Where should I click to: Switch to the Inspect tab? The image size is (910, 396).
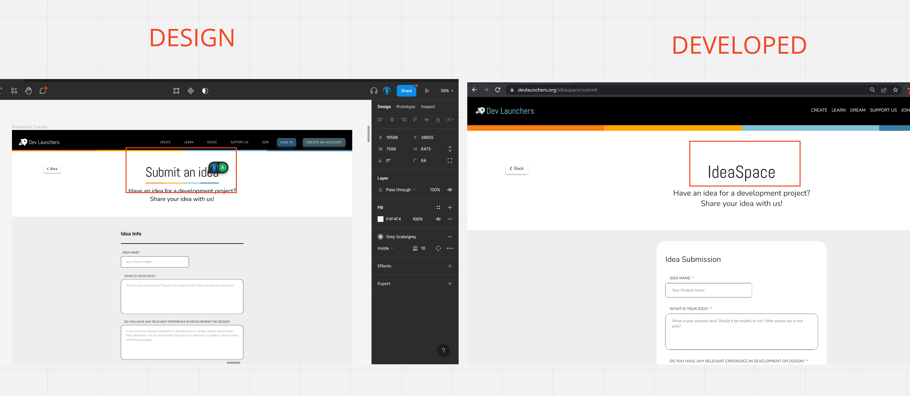428,107
